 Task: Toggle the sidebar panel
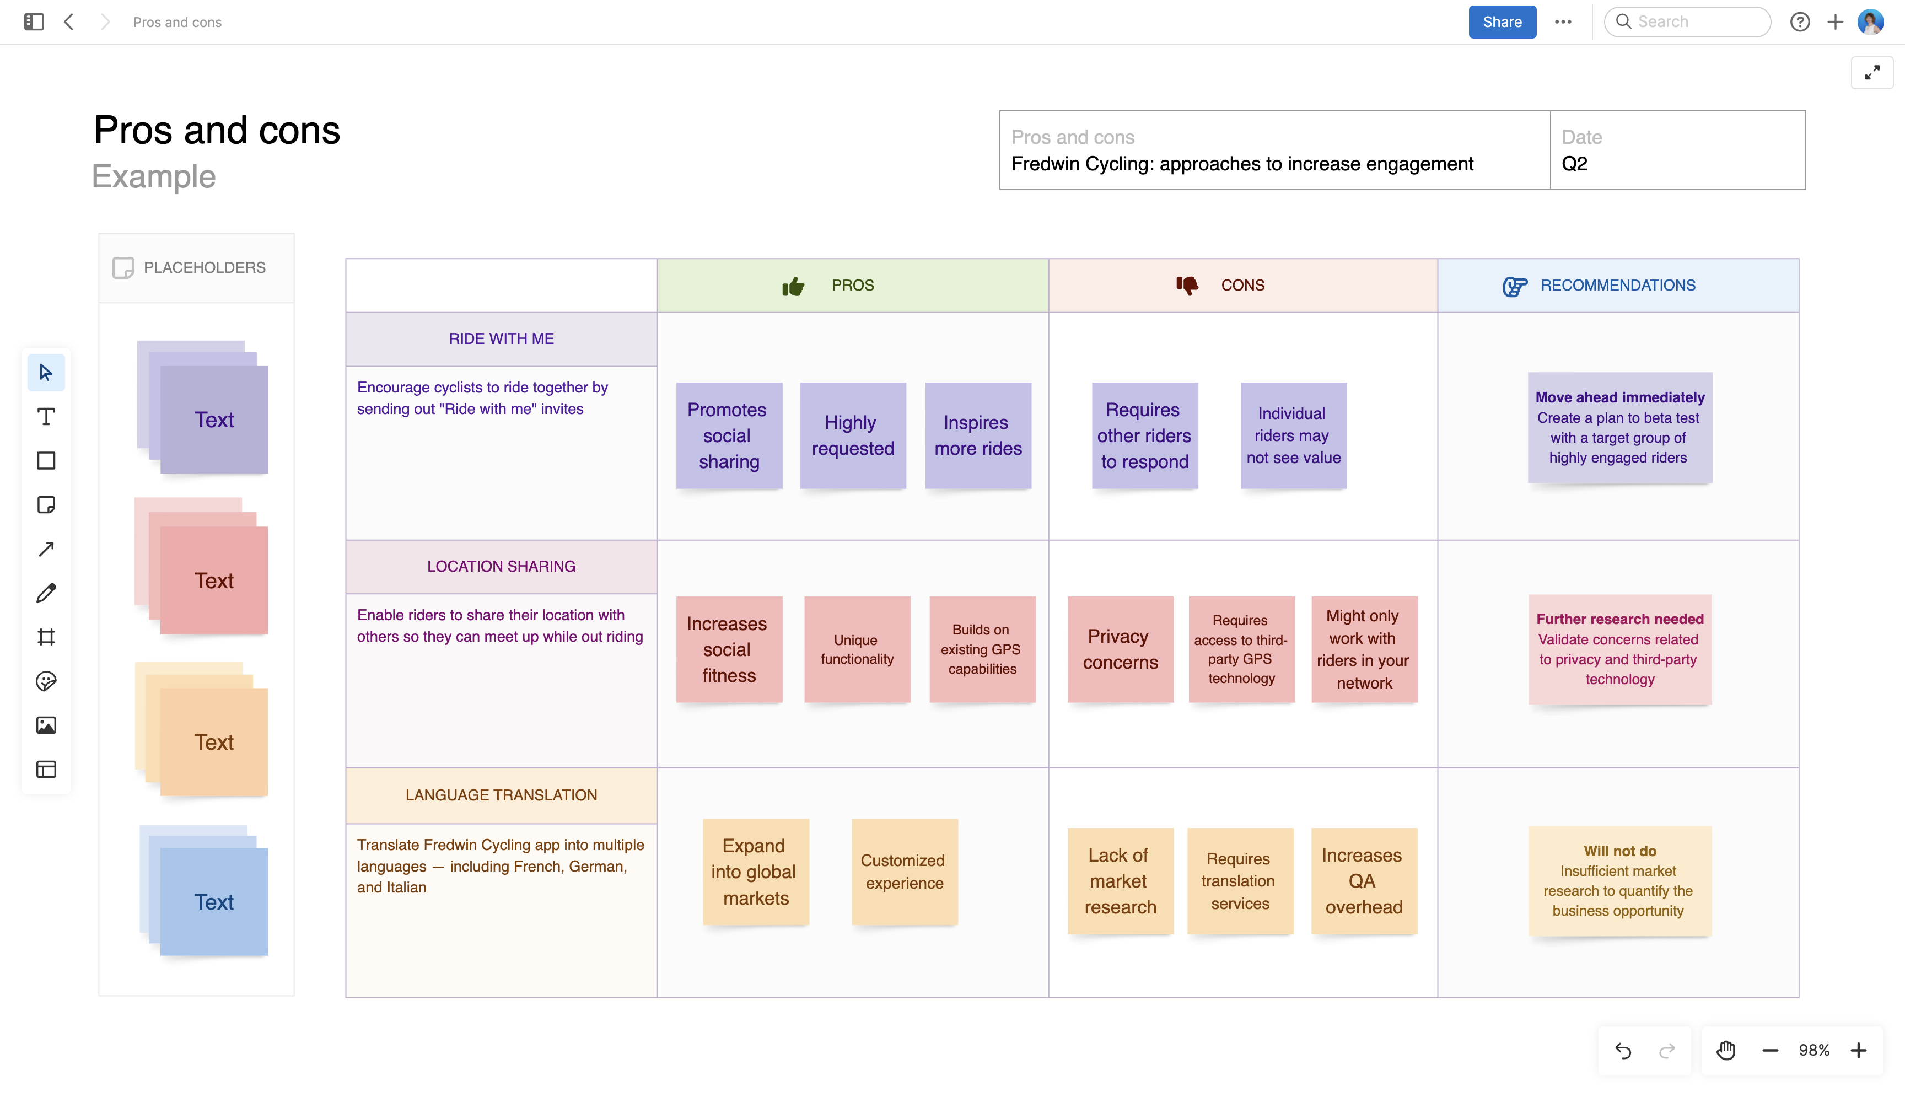click(34, 22)
